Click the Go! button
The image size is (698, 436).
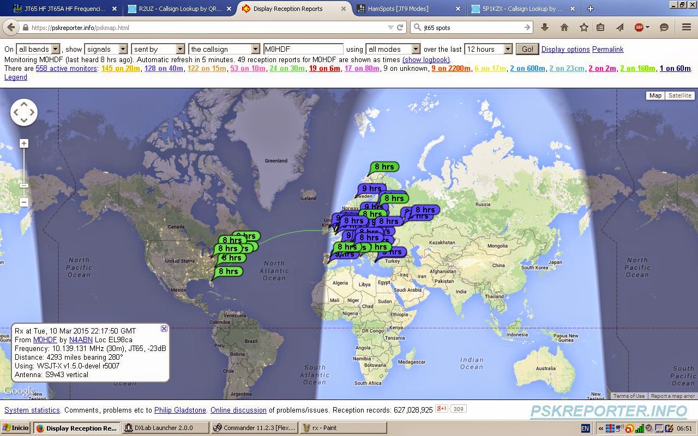(527, 49)
